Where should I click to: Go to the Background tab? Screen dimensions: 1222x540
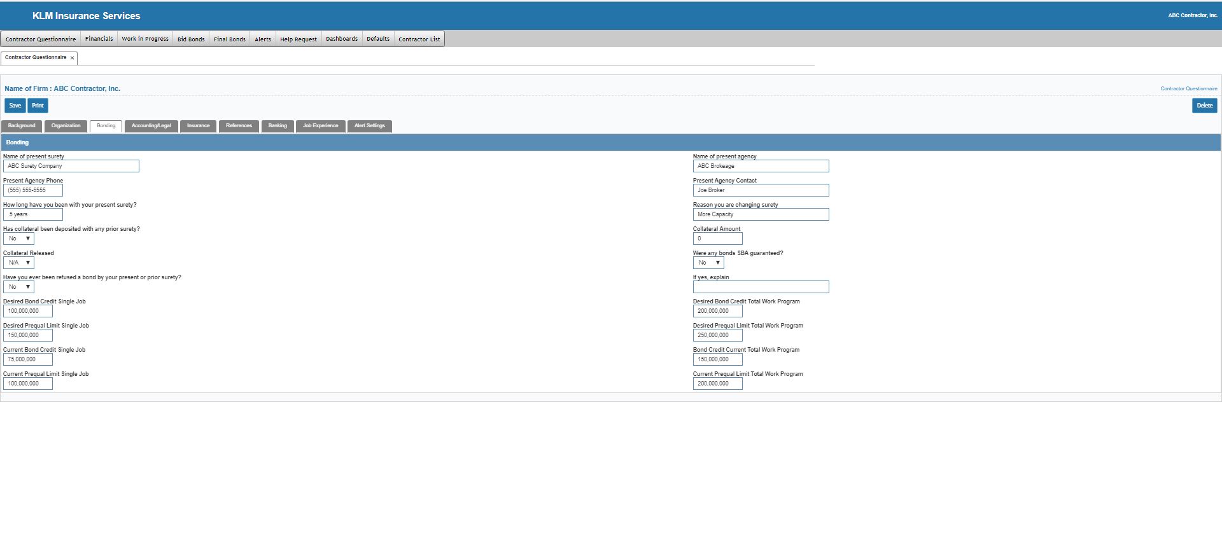click(x=22, y=126)
